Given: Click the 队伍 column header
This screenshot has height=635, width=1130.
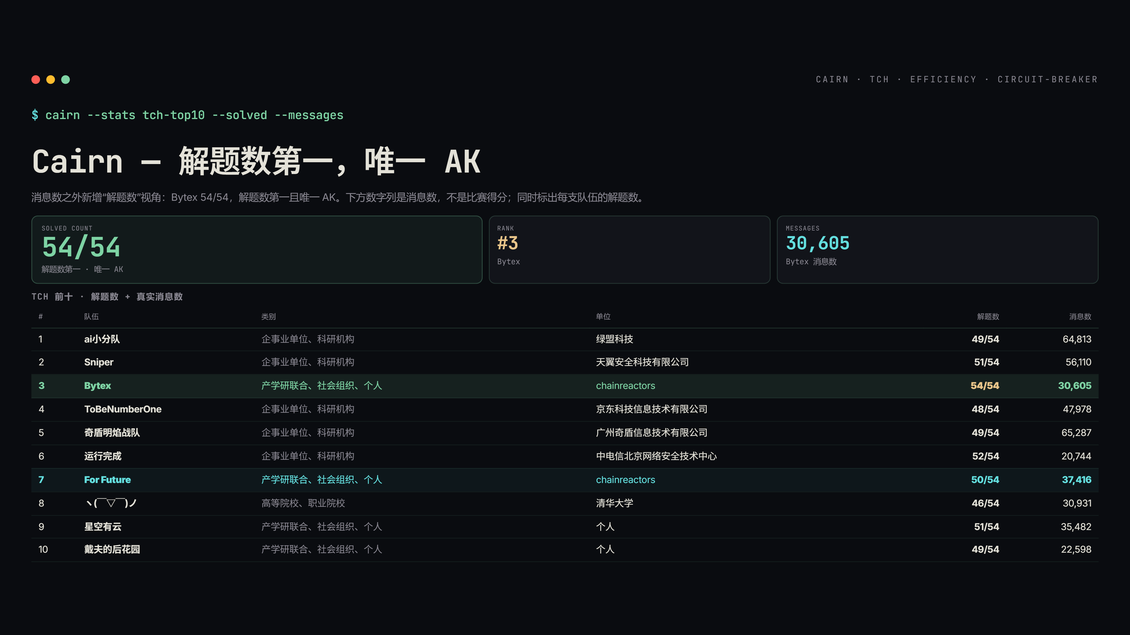Looking at the screenshot, I should pyautogui.click(x=91, y=316).
